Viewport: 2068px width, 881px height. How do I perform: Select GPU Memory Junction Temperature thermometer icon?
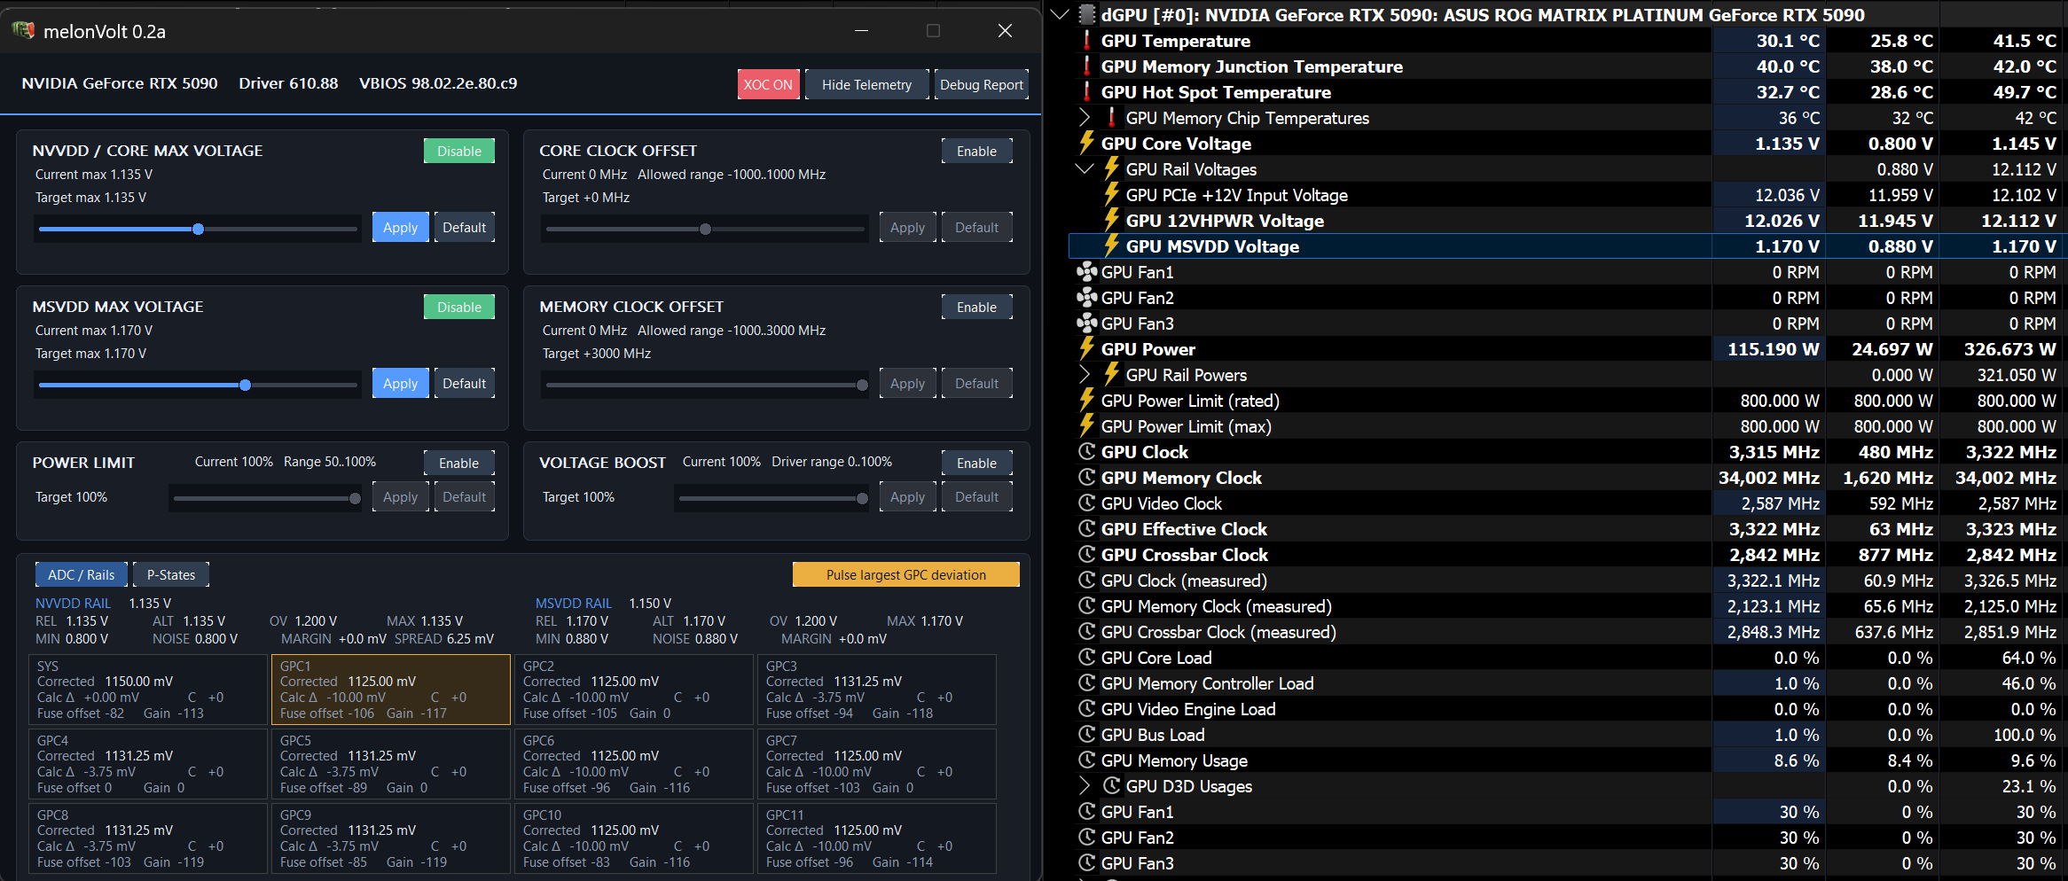point(1086,66)
